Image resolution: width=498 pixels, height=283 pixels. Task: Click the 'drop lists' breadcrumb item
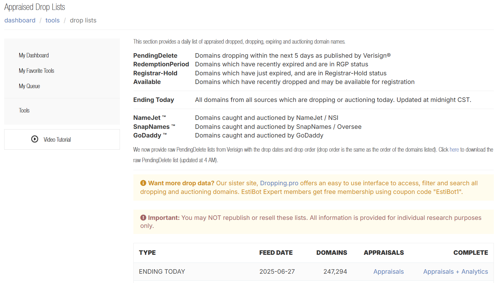pyautogui.click(x=83, y=20)
